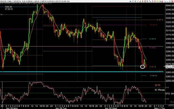Click the purple PP 3294 pivot label
Viewport: 174px width, 109px height.
(x=153, y=48)
